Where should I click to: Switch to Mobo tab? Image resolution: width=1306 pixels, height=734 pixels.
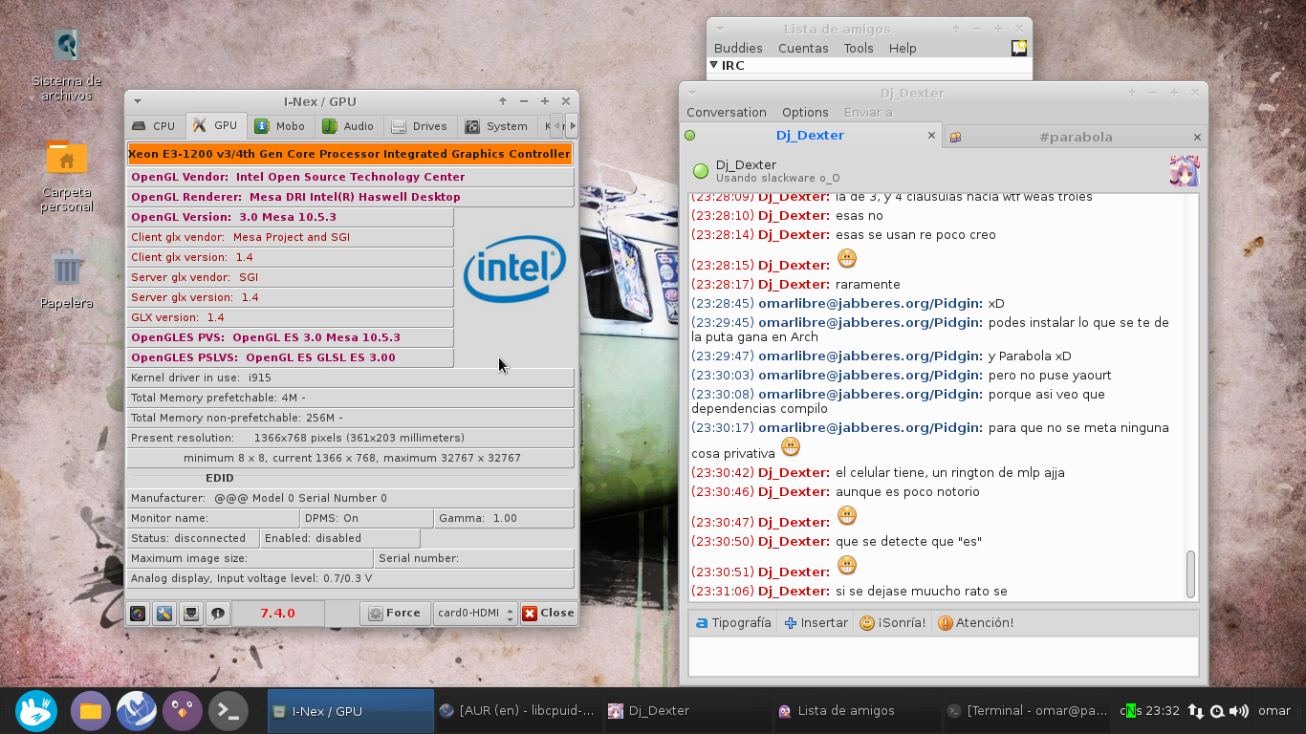point(280,126)
